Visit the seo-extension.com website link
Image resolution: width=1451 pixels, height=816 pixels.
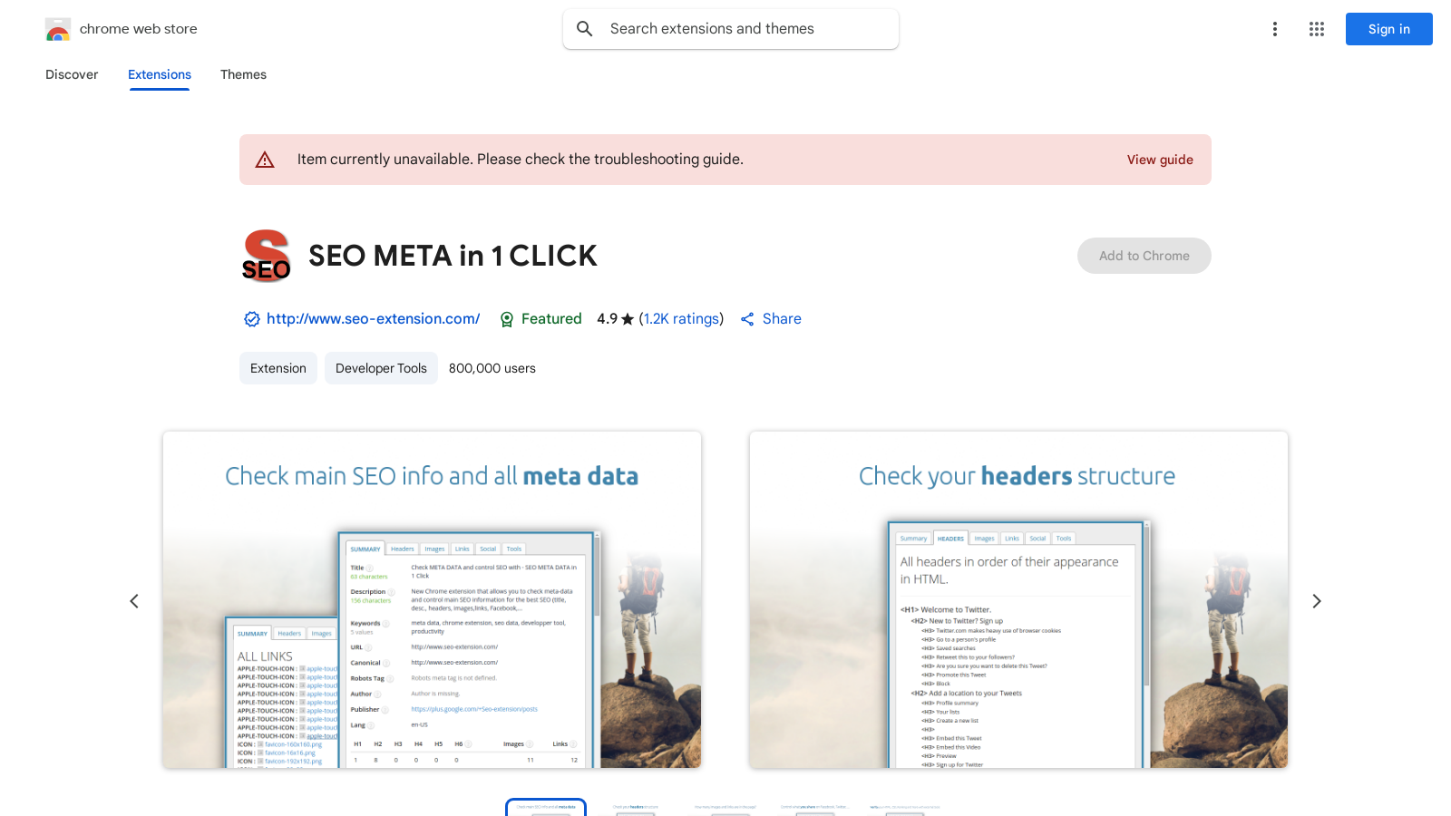(x=373, y=319)
